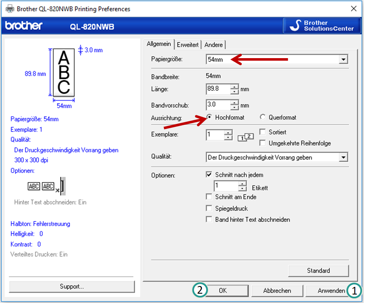
Task: Enable the Sortiert checkbox
Action: [x=263, y=132]
